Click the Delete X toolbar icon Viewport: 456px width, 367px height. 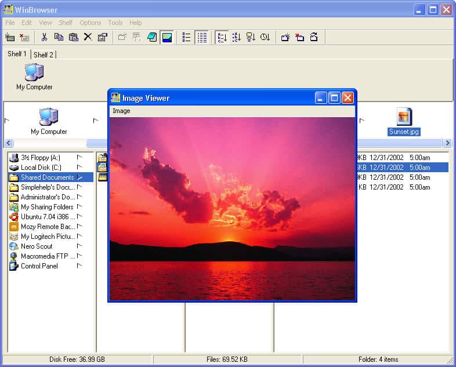click(x=88, y=37)
